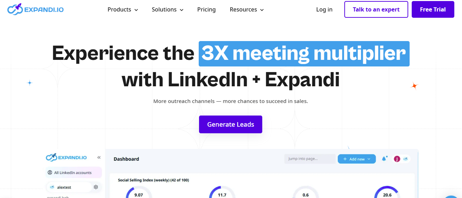The image size is (462, 198).
Task: Open the notifications bell icon
Action: 384,159
